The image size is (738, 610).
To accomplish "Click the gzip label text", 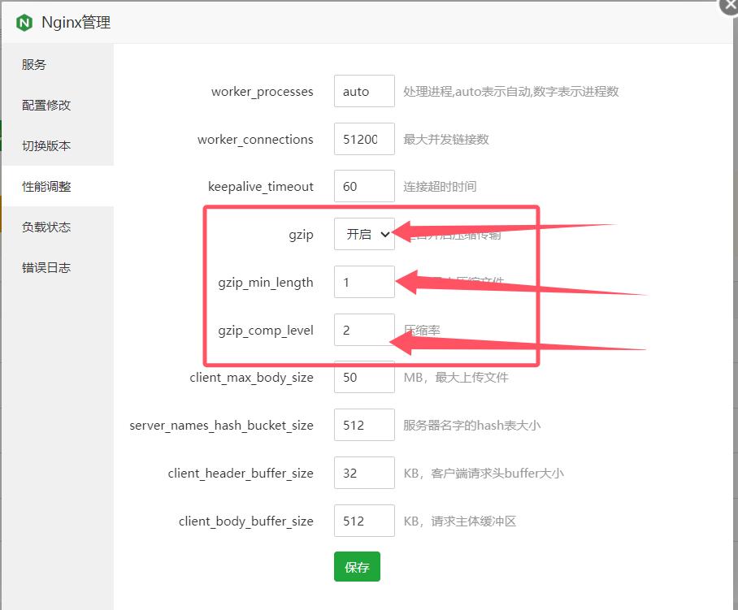I will tap(302, 235).
